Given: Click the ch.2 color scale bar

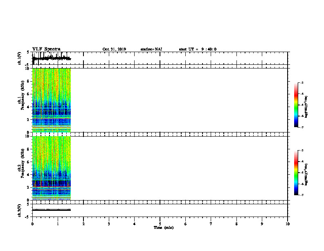Looking at the screenshot, I should coord(296,173).
